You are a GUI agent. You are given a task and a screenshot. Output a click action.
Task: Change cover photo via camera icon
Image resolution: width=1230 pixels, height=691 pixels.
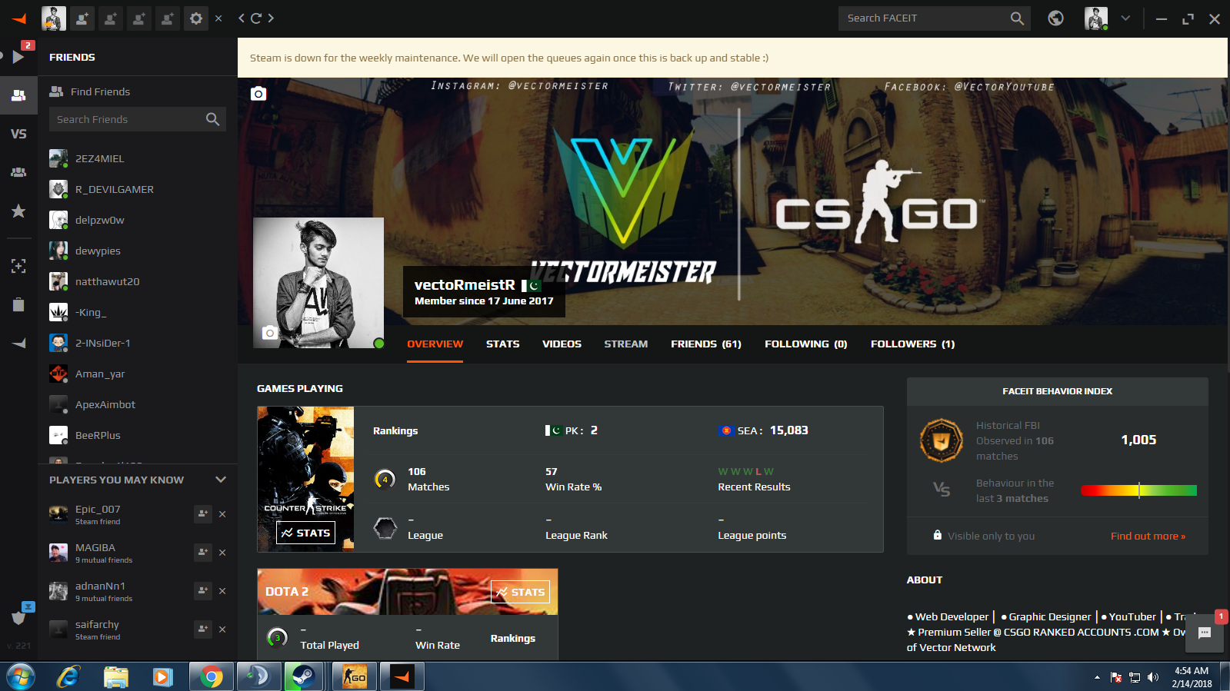tap(258, 94)
